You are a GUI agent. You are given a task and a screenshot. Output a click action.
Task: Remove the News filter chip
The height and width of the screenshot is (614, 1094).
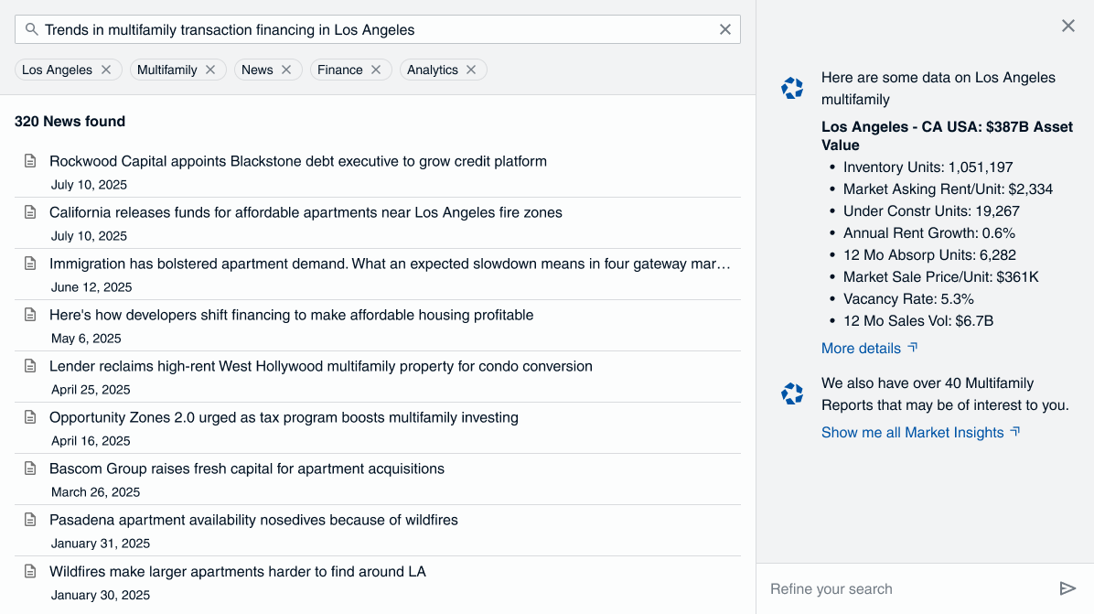tap(286, 70)
